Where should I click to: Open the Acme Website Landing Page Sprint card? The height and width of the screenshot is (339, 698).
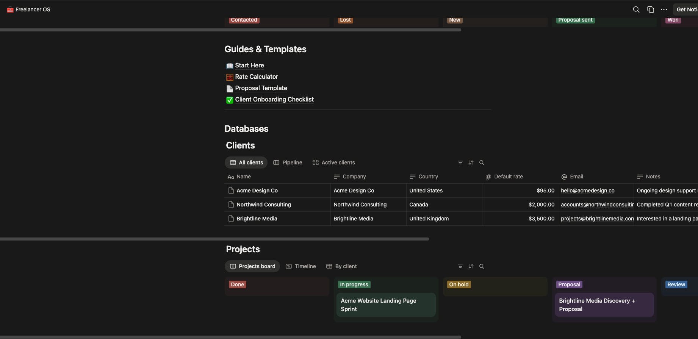click(386, 305)
